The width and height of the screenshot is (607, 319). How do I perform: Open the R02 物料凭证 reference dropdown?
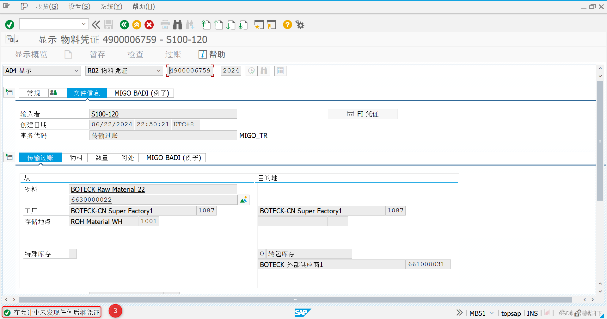point(124,71)
